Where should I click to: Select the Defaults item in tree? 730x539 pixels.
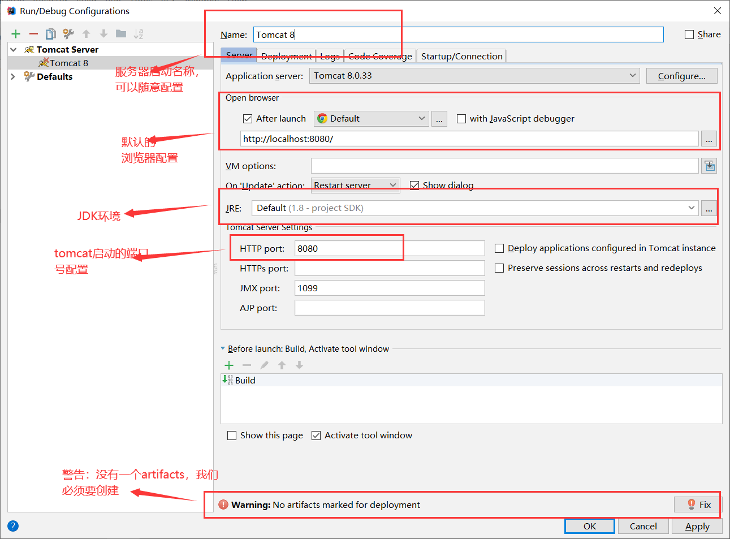pyautogui.click(x=54, y=77)
